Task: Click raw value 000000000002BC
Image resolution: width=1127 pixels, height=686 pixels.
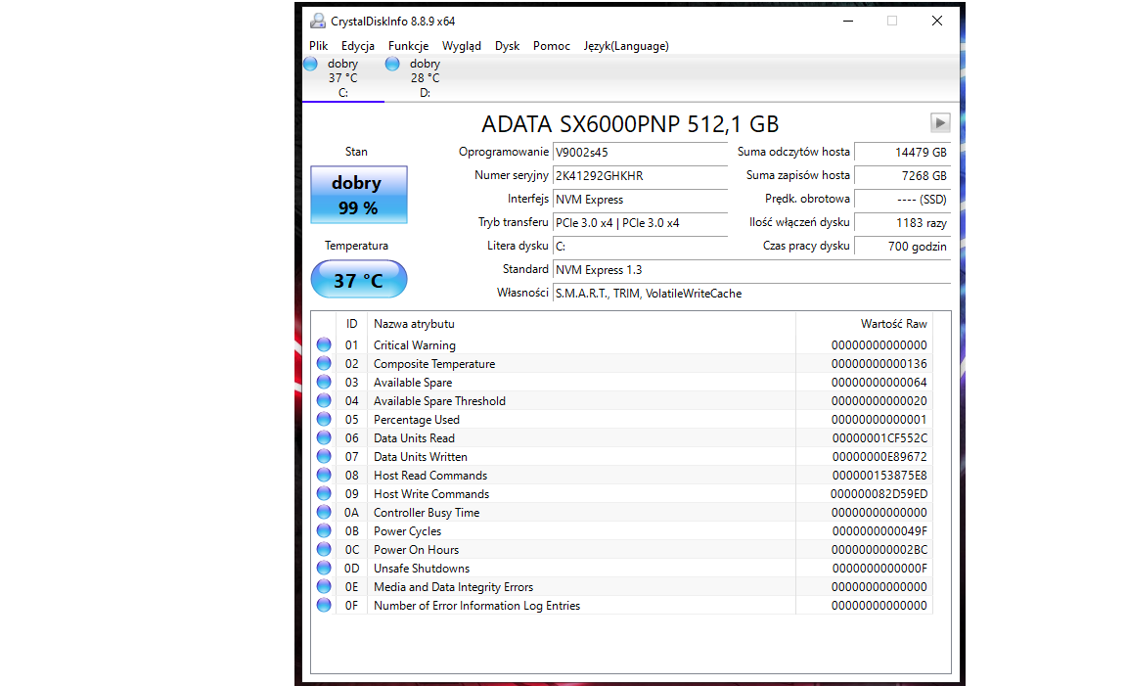Action: [879, 550]
